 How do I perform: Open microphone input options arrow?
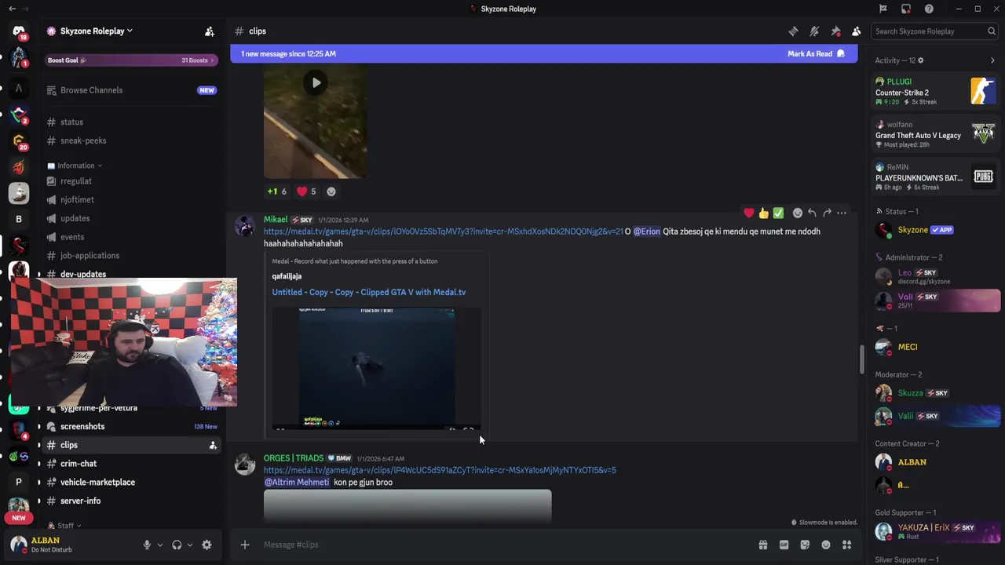pos(159,545)
